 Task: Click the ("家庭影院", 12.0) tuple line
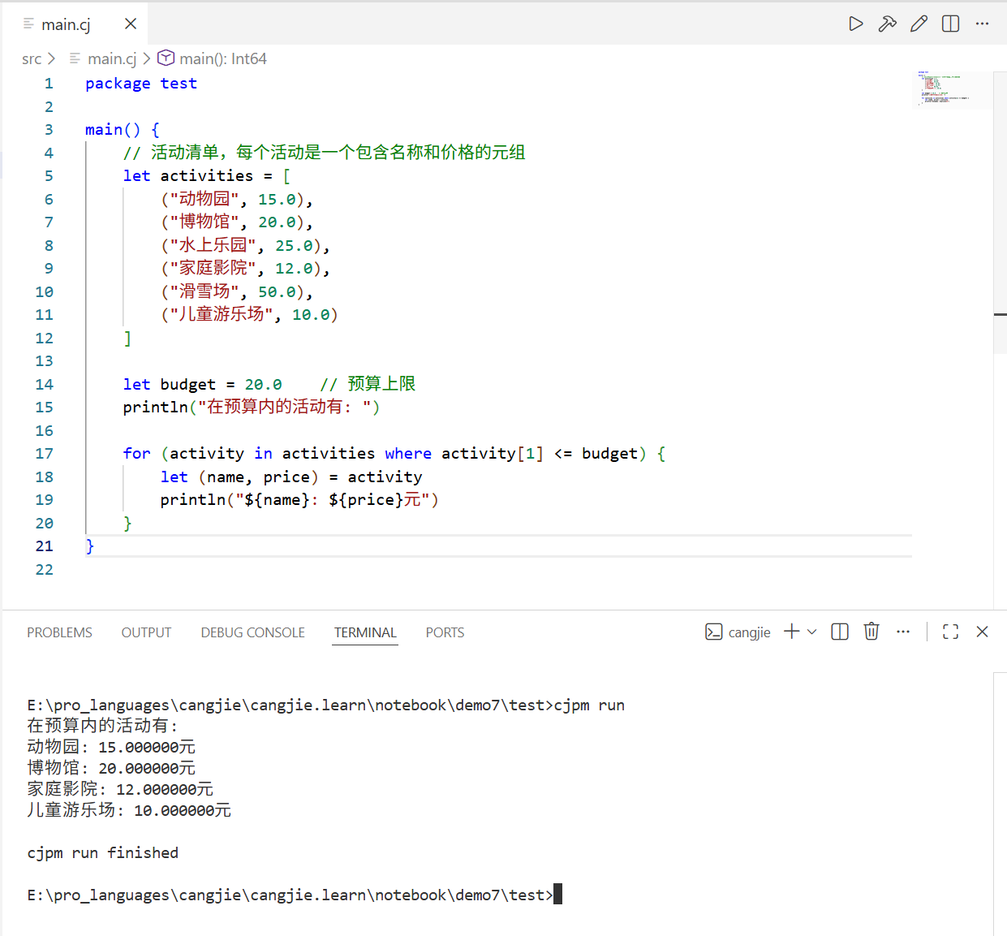pos(246,269)
